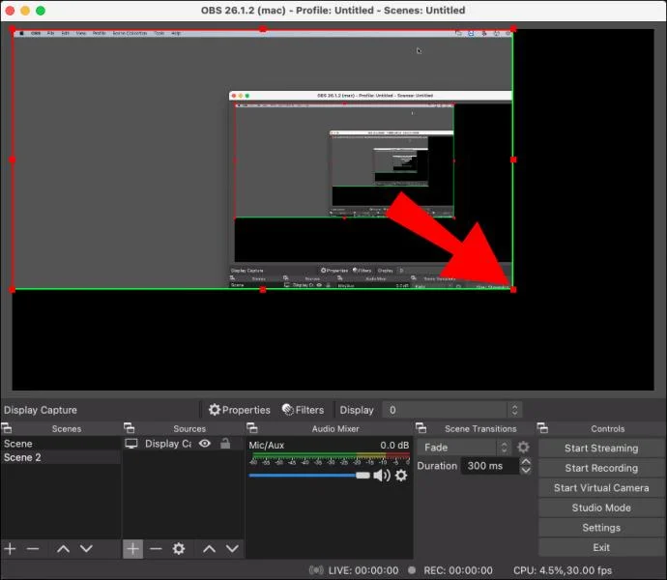This screenshot has height=580, width=667.
Task: Move the scene up in the list
Action: 64,548
